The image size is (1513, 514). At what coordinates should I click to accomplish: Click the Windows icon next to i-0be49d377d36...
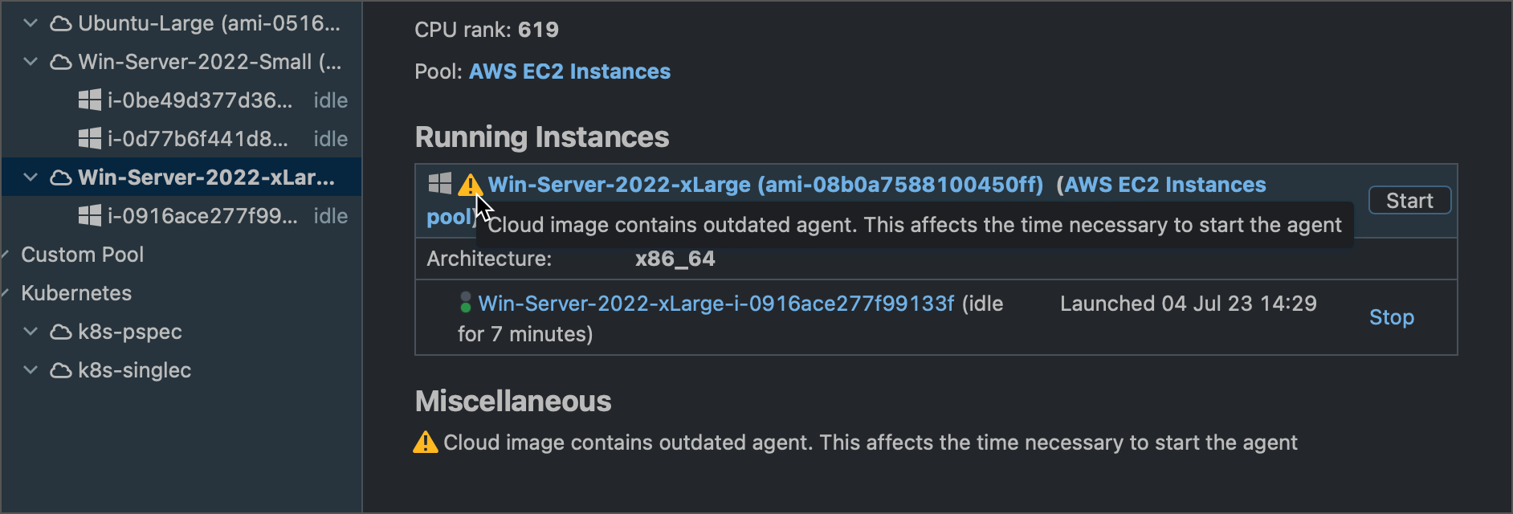pyautogui.click(x=88, y=100)
